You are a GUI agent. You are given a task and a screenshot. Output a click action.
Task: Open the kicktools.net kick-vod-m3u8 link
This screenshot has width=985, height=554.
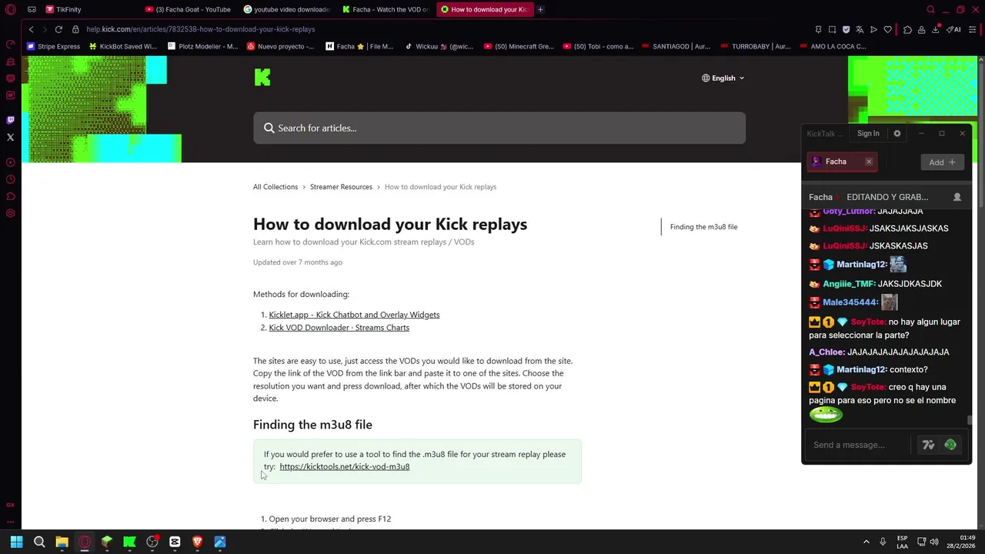[x=344, y=467]
